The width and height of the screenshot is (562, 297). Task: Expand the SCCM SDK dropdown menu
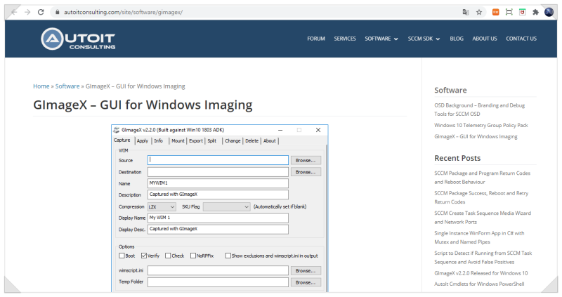tap(424, 39)
